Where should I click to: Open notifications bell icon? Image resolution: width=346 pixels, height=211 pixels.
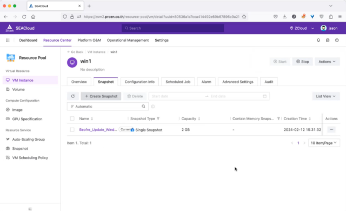(x=318, y=40)
